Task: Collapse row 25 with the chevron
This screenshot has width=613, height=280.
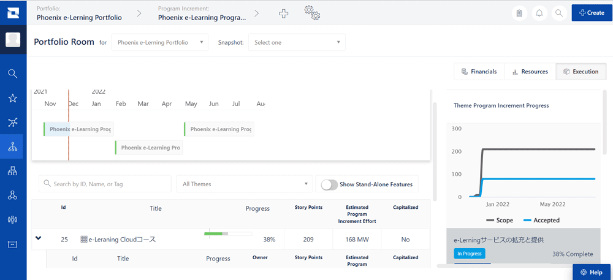Action: [x=38, y=238]
